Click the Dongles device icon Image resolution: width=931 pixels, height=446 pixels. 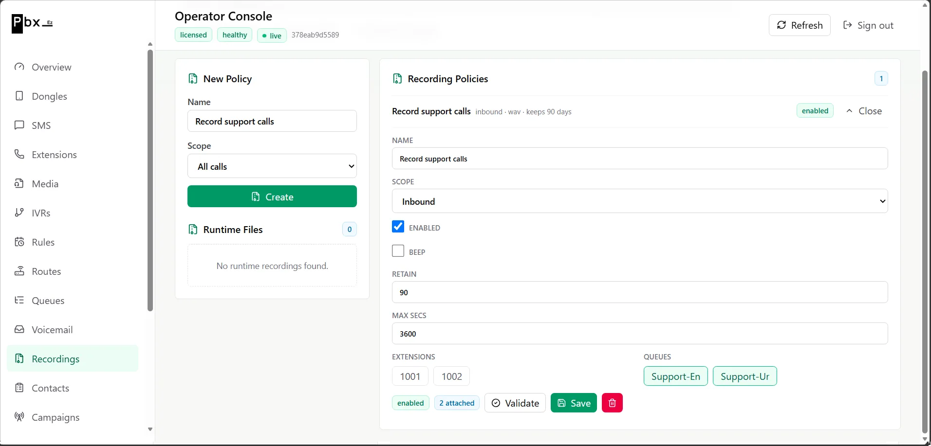[x=19, y=96]
